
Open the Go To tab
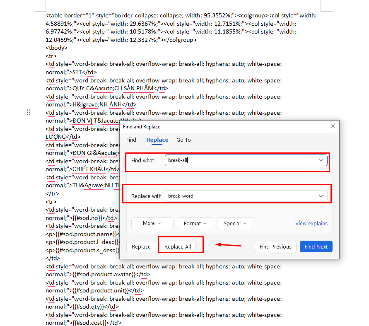pyautogui.click(x=183, y=140)
